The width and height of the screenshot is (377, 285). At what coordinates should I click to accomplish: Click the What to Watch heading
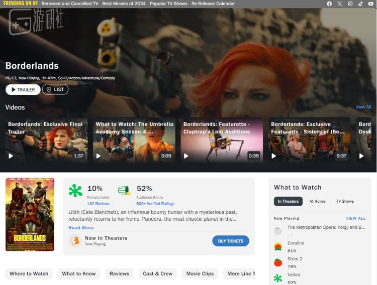pos(298,187)
